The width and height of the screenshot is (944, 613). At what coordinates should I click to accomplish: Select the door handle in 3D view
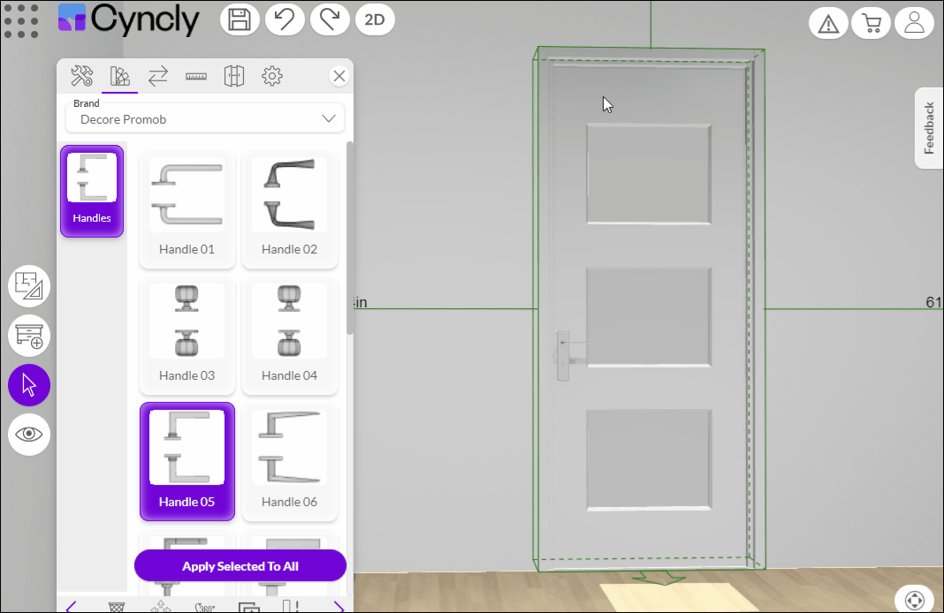click(564, 355)
